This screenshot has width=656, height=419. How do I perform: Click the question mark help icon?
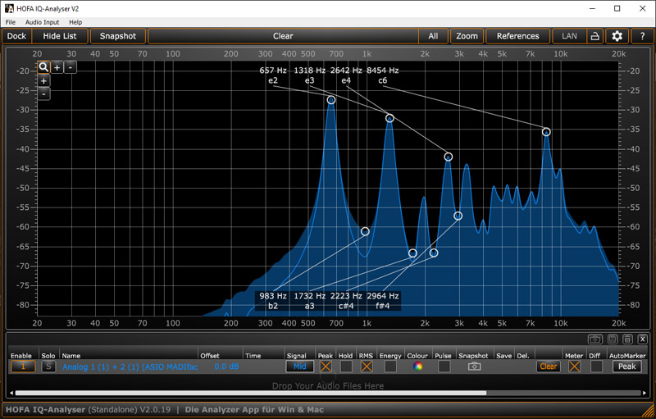coord(641,36)
